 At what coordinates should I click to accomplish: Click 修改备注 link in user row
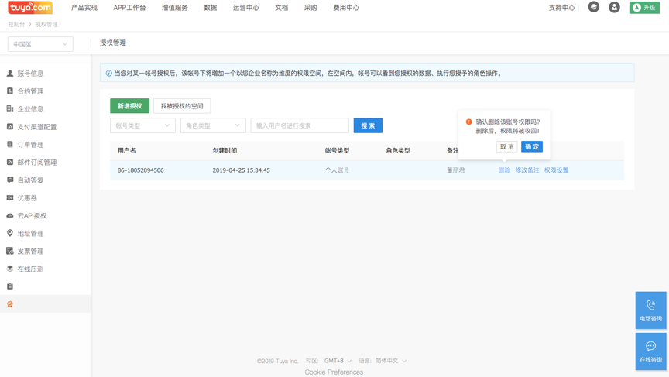click(527, 170)
